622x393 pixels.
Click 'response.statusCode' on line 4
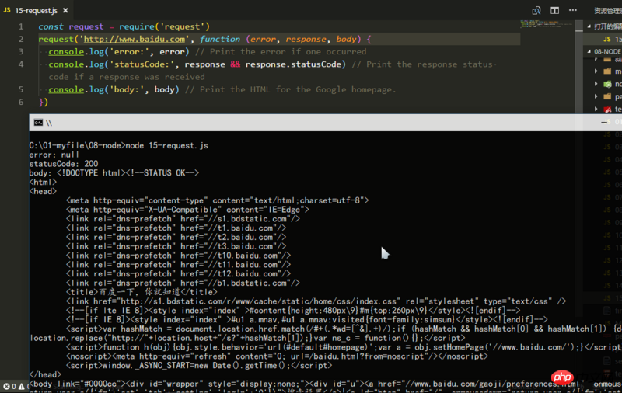click(293, 64)
